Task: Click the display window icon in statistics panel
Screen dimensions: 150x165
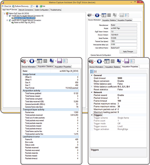Action: [x=40, y=61]
